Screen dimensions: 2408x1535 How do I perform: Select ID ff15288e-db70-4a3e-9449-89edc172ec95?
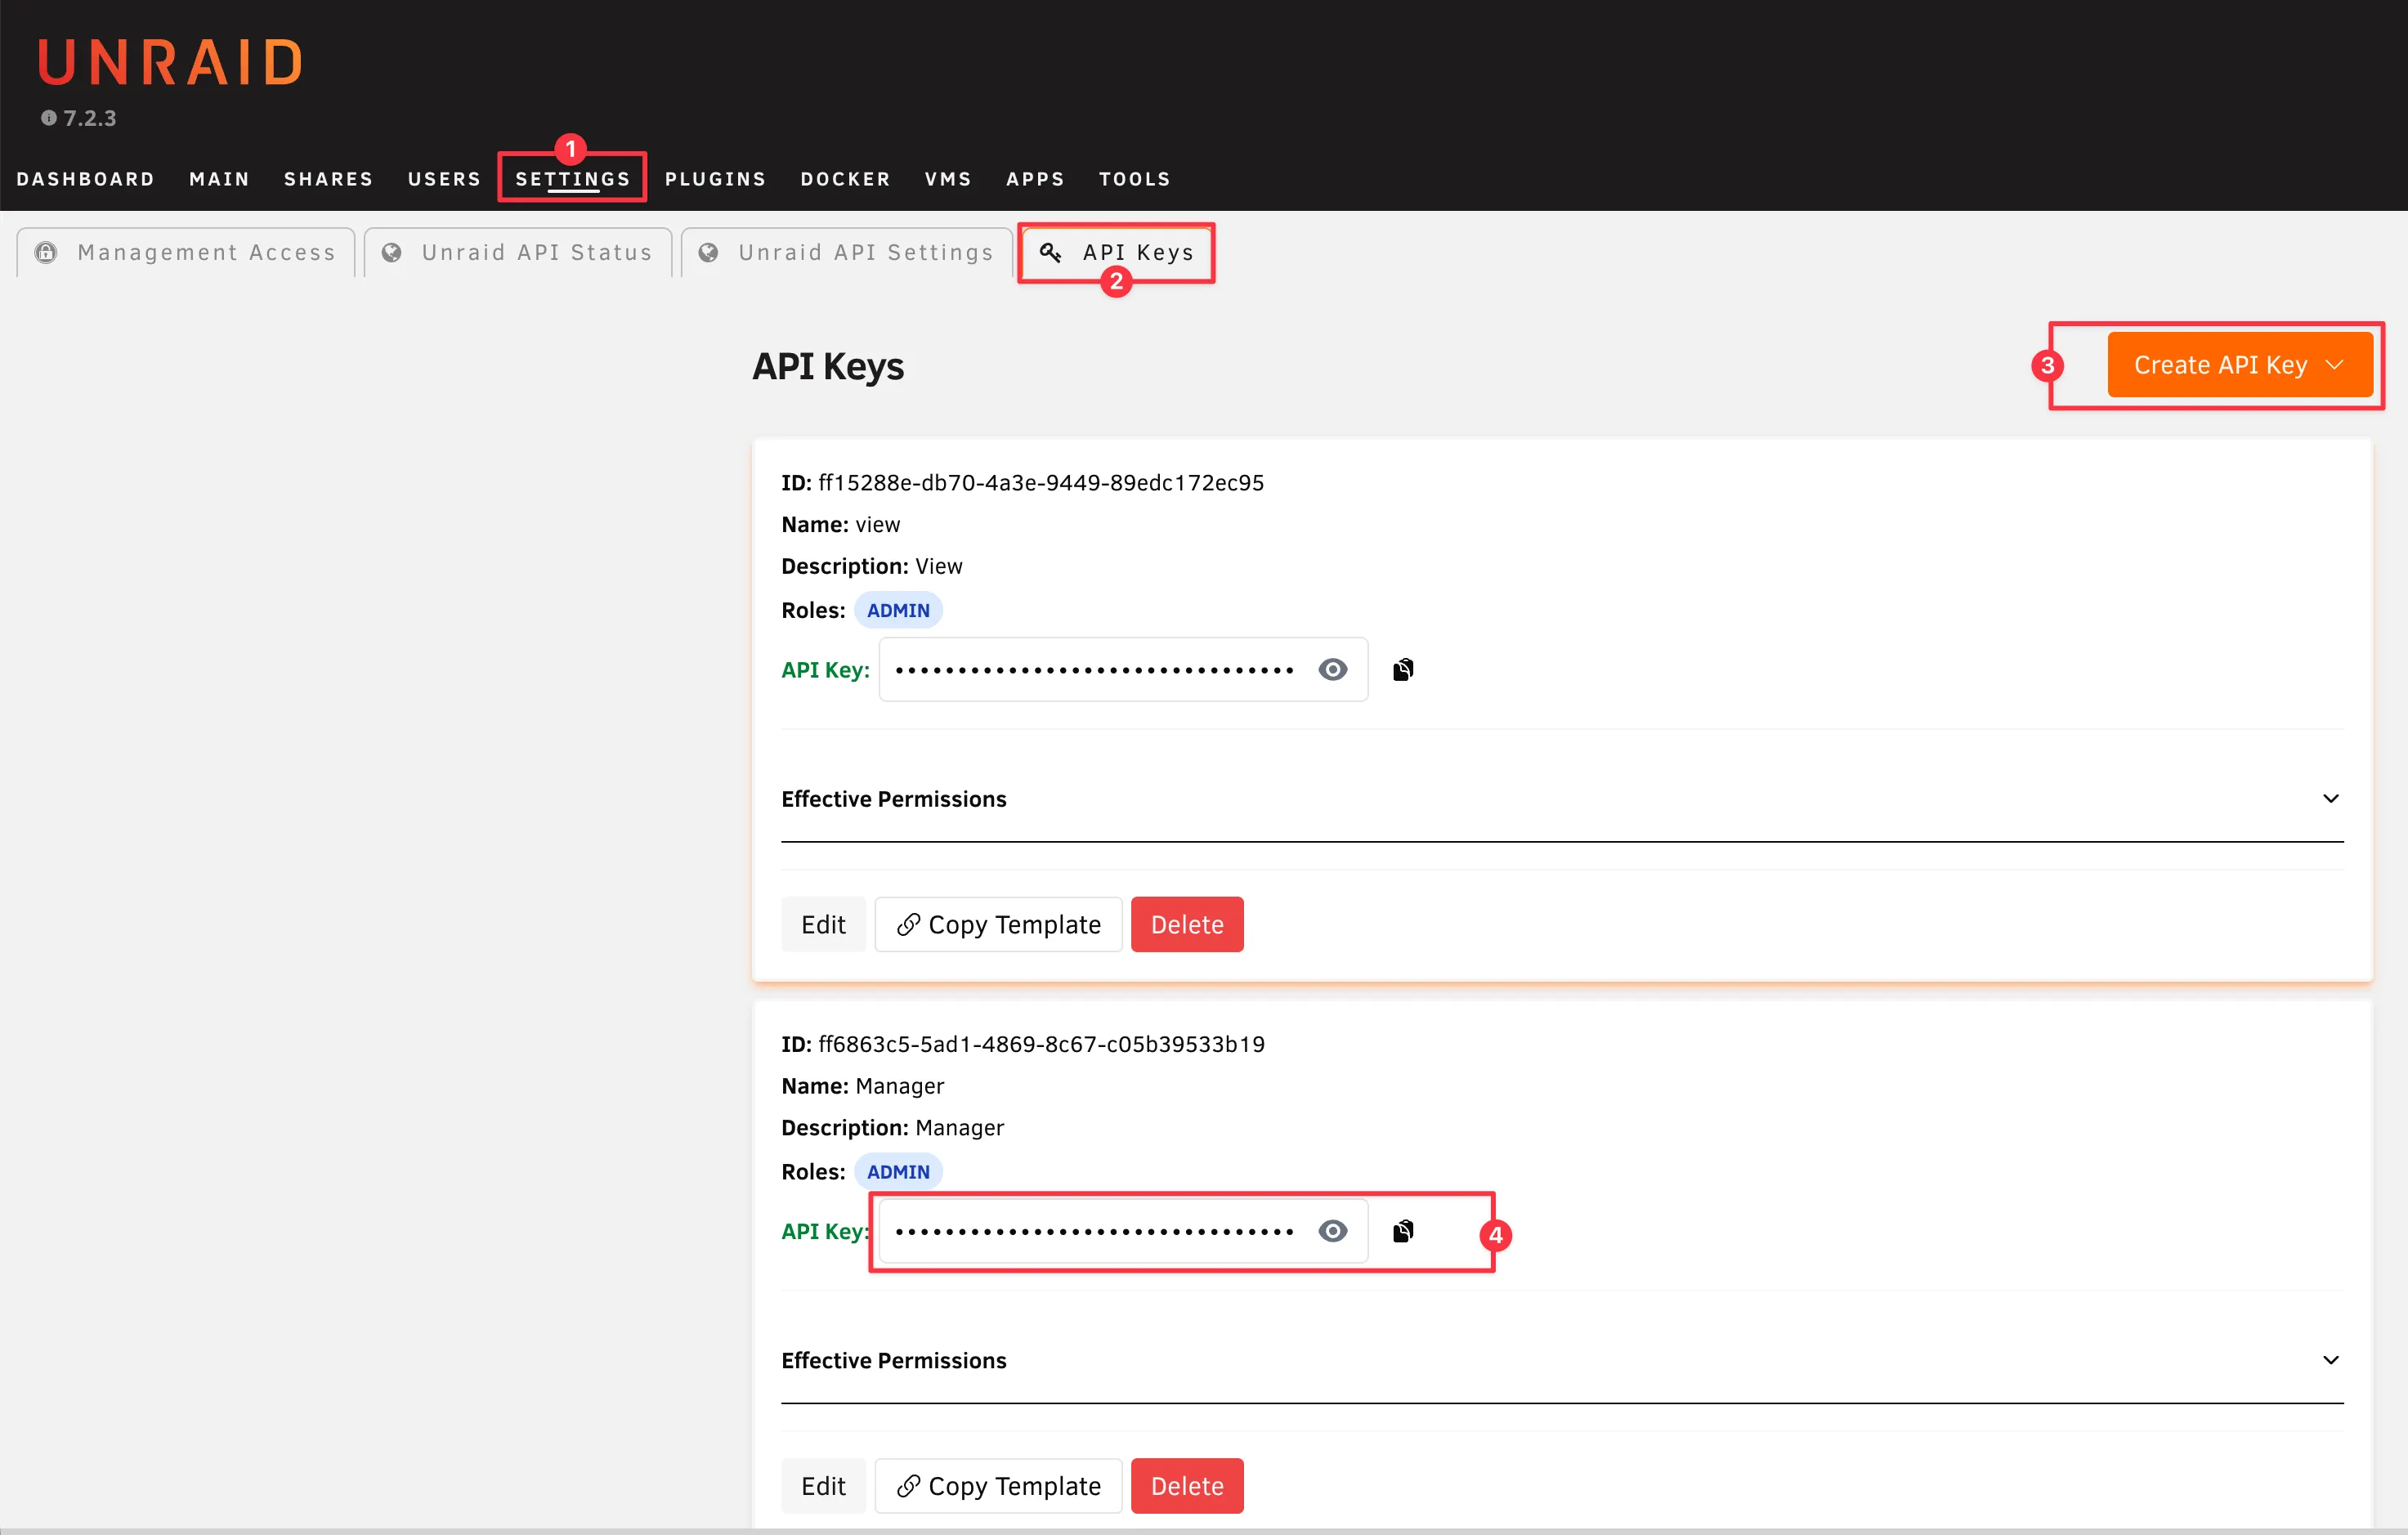click(x=1023, y=483)
